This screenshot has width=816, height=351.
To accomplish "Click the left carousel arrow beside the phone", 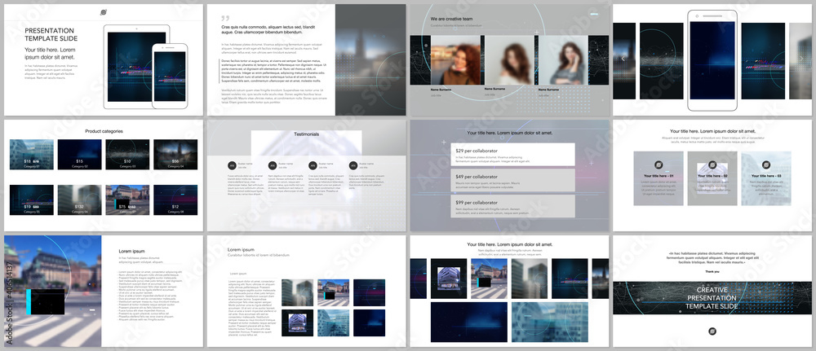I will point(623,59).
